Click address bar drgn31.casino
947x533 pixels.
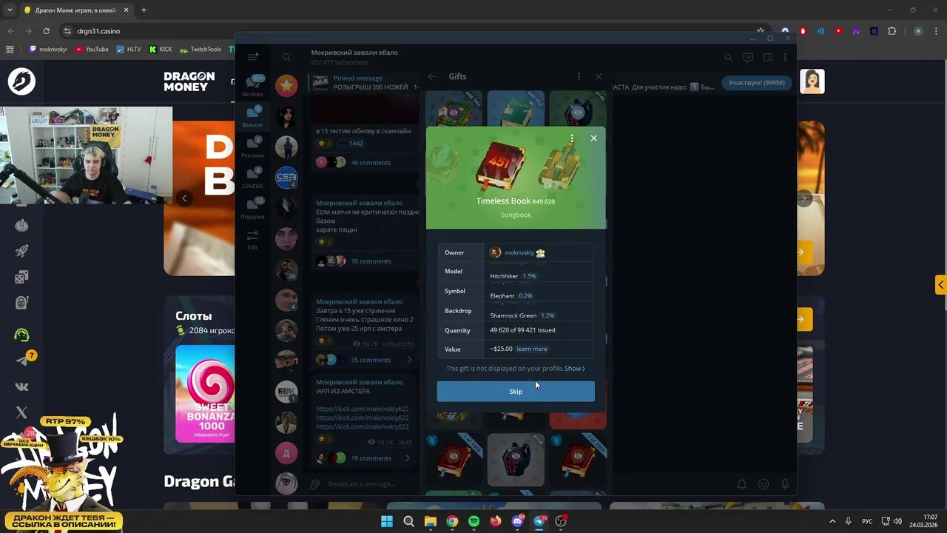[x=98, y=31]
